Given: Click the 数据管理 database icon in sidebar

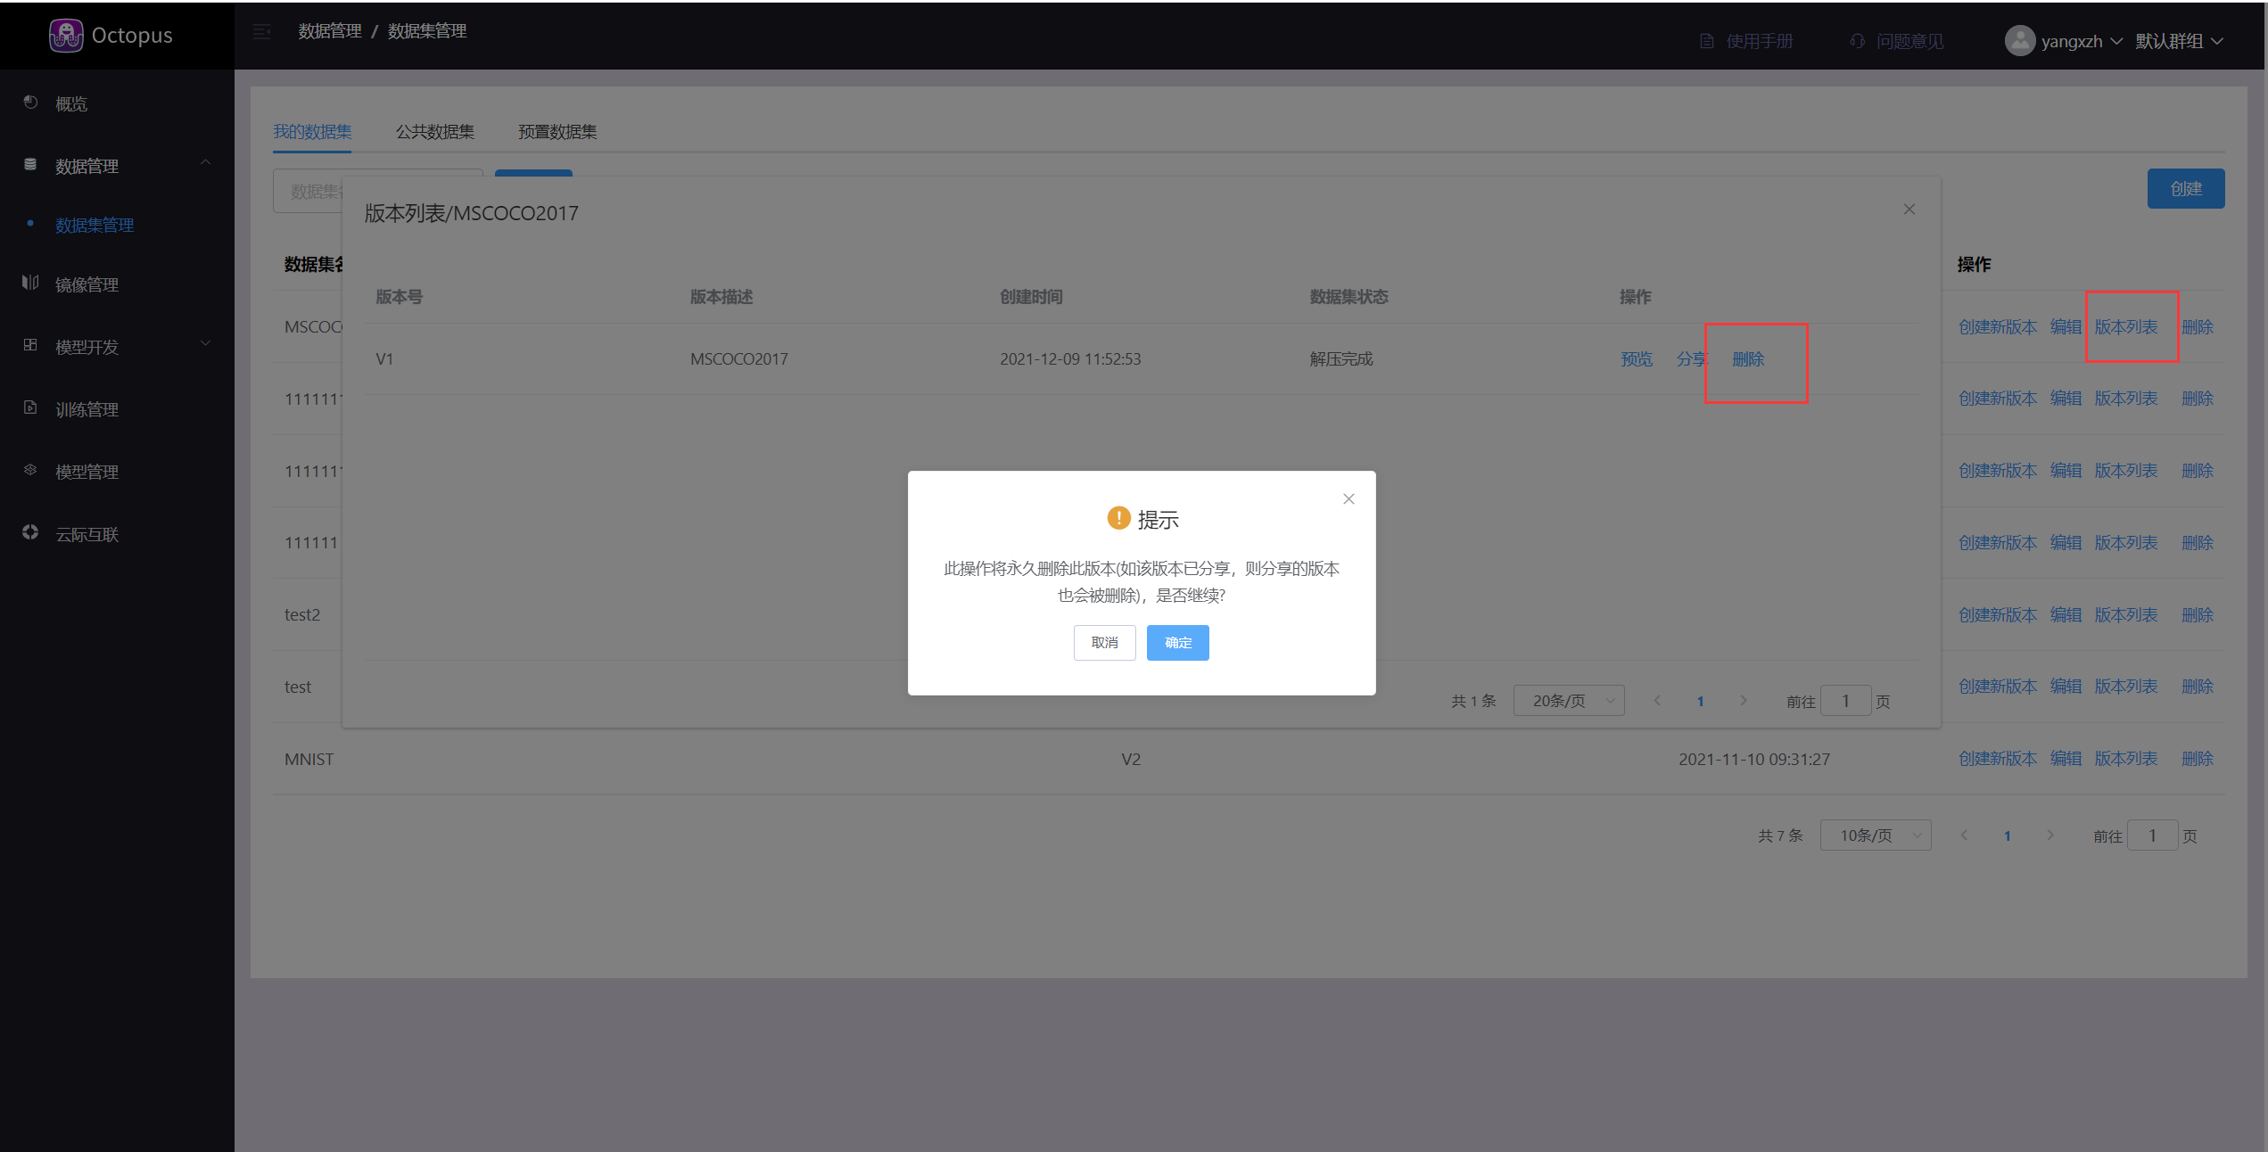Looking at the screenshot, I should [30, 165].
